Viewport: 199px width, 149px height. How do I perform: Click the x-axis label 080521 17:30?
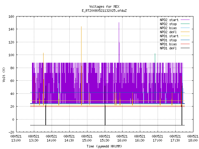pyautogui.click(x=175, y=138)
